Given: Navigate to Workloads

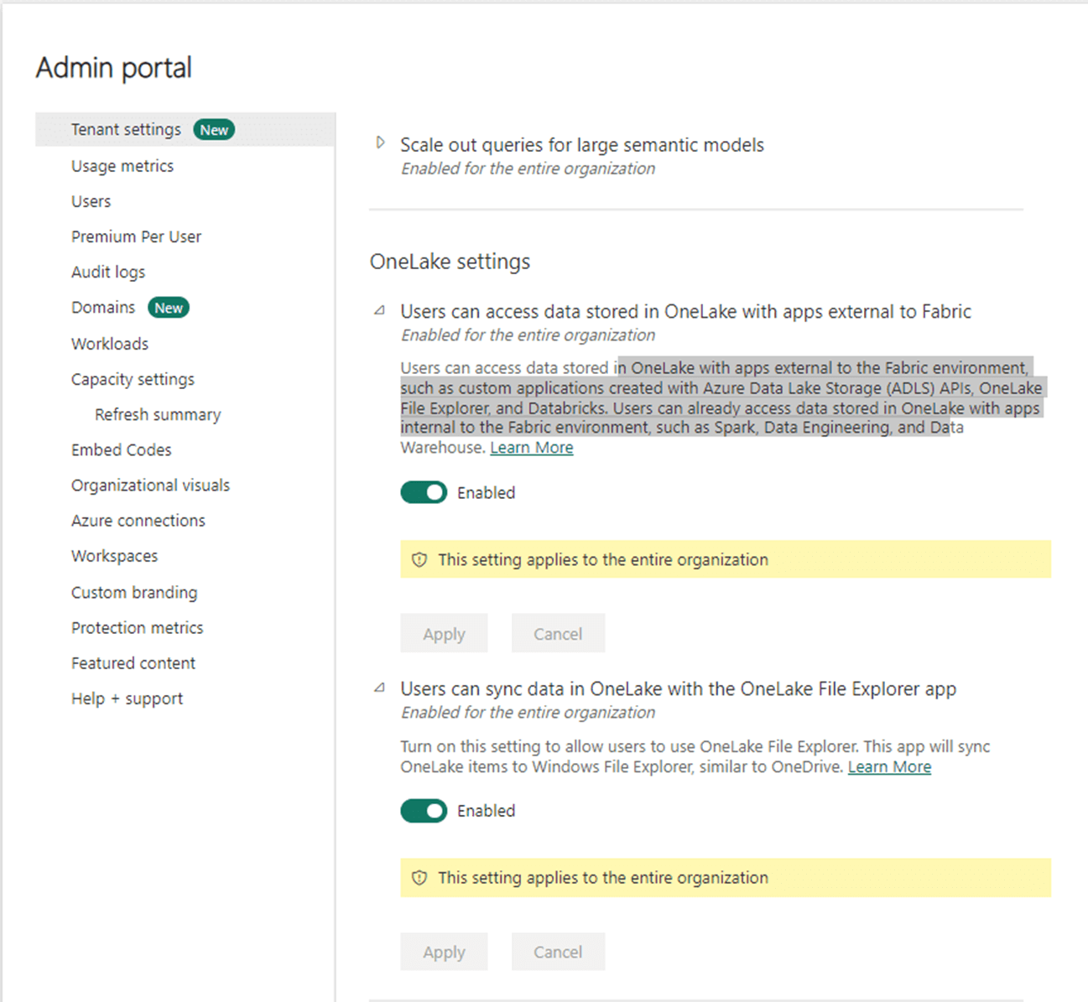Looking at the screenshot, I should click(x=110, y=344).
